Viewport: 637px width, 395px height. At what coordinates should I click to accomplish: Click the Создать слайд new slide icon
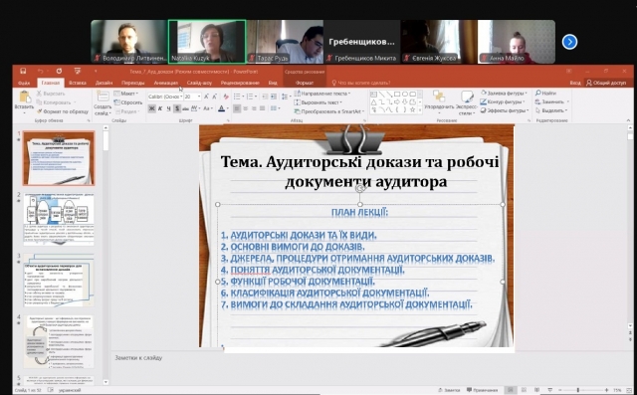103,98
